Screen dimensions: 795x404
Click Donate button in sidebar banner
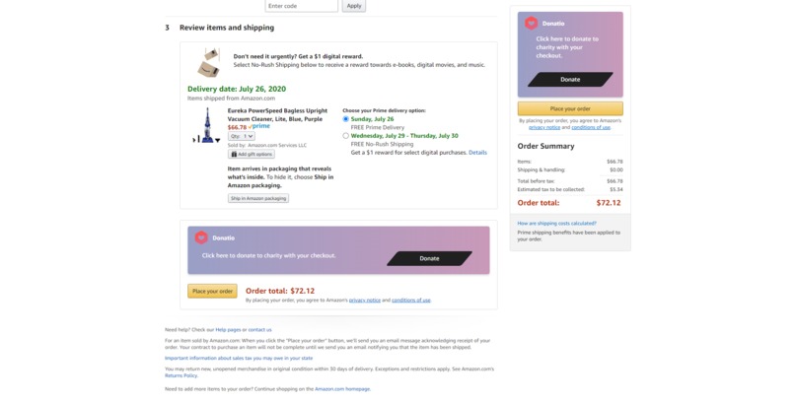570,80
